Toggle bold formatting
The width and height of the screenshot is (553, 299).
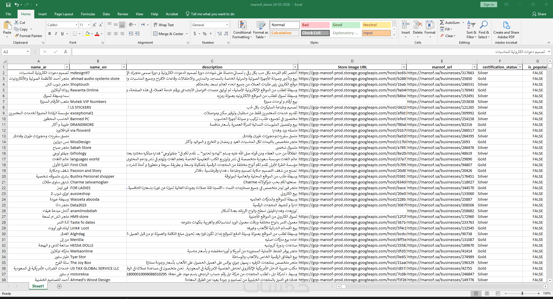point(50,34)
